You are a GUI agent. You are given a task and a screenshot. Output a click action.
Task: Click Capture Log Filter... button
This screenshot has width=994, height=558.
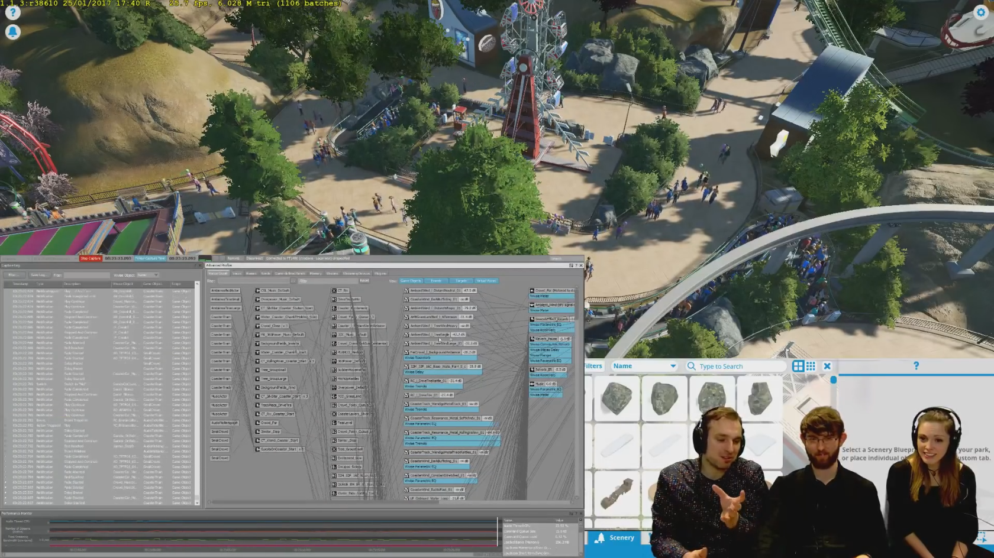click(14, 275)
